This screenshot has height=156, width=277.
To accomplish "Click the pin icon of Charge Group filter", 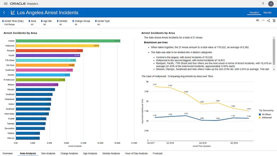I will 73,21.
